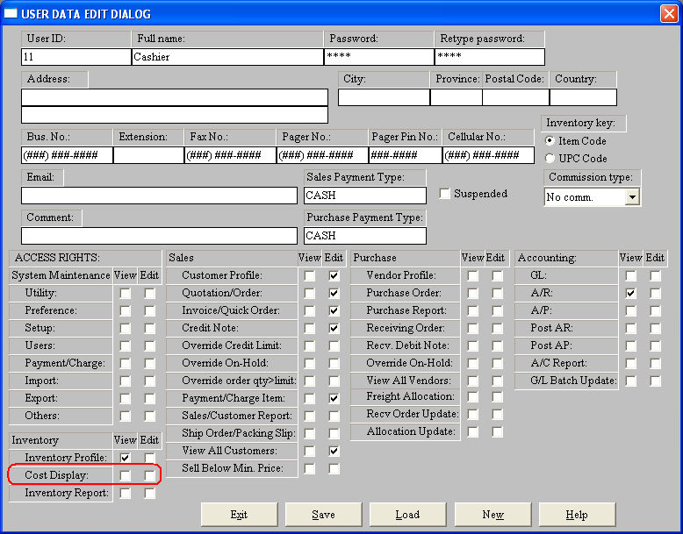The height and width of the screenshot is (534, 683).
Task: Click the title bar application icon
Action: pos(11,13)
